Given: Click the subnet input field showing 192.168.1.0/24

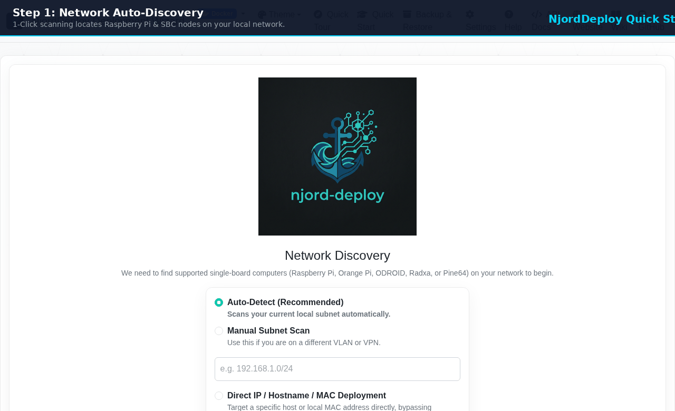Looking at the screenshot, I should pos(337,369).
